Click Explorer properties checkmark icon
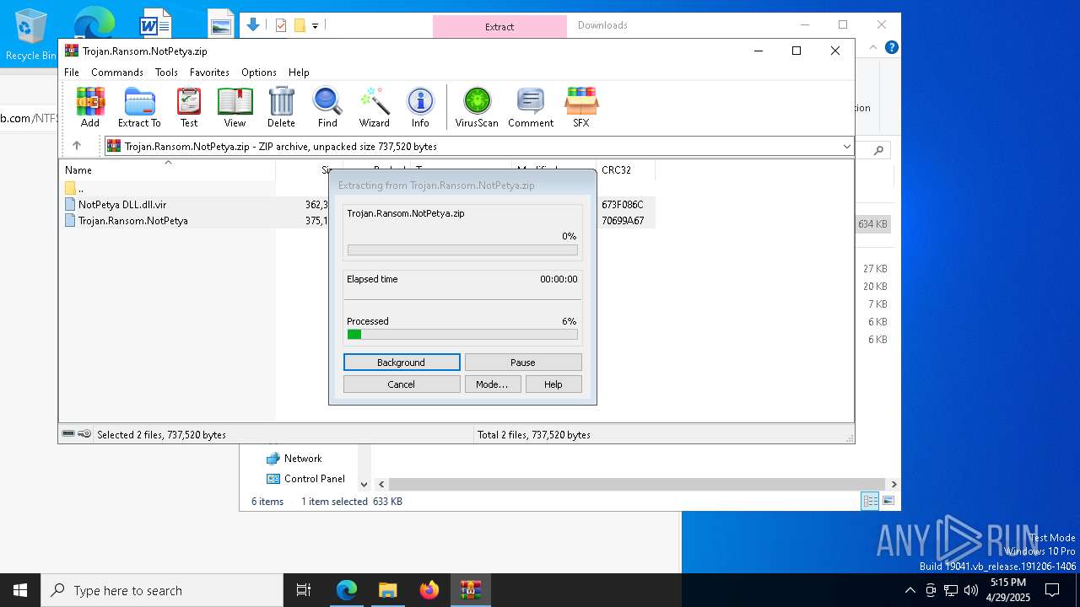The width and height of the screenshot is (1080, 607). (x=281, y=25)
